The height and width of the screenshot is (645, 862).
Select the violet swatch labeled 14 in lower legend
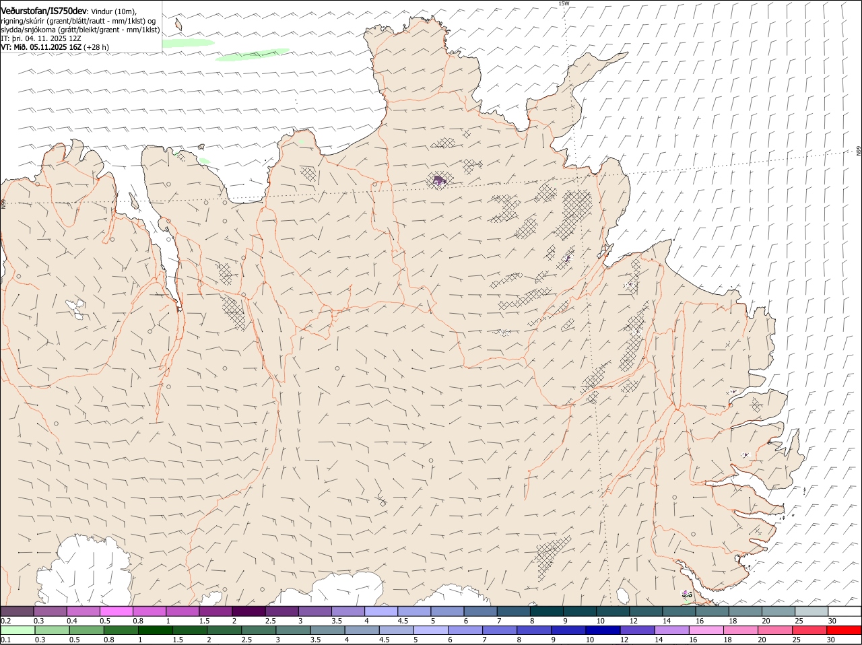pos(672,630)
